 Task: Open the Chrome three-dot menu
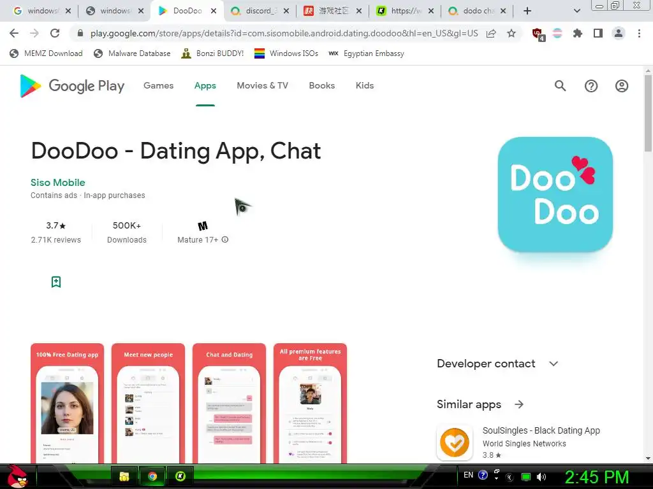click(x=639, y=33)
